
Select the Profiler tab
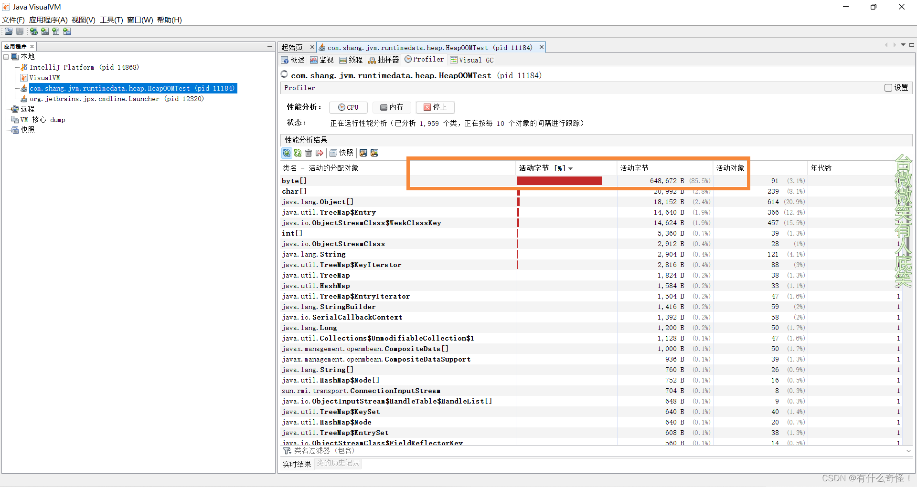point(424,60)
